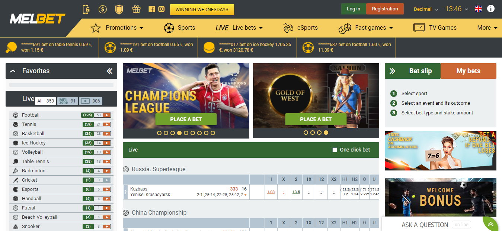Open Football live stream icon
This screenshot has width=502, height=231.
pyautogui.click(x=107, y=115)
